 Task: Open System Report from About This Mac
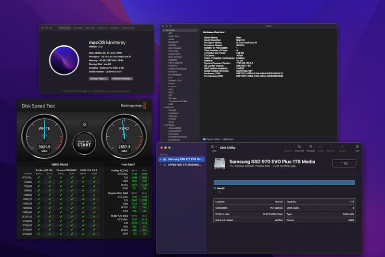click(99, 79)
